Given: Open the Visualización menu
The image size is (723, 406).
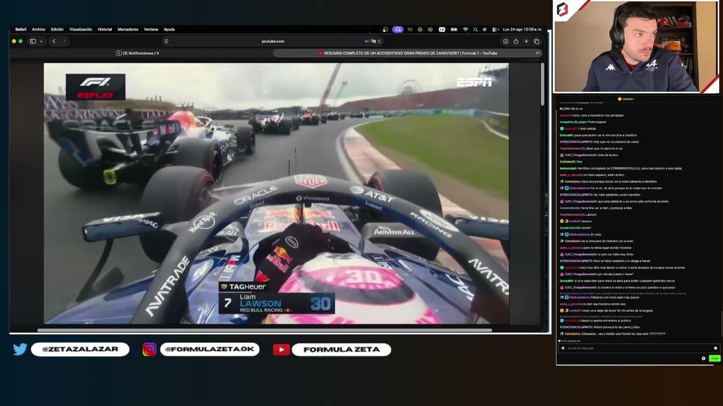Looking at the screenshot, I should coord(81,29).
